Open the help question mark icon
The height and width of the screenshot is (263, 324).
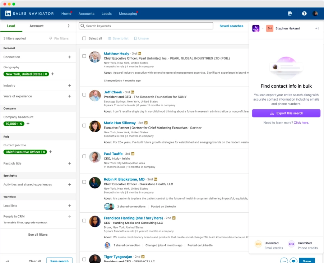click(304, 13)
